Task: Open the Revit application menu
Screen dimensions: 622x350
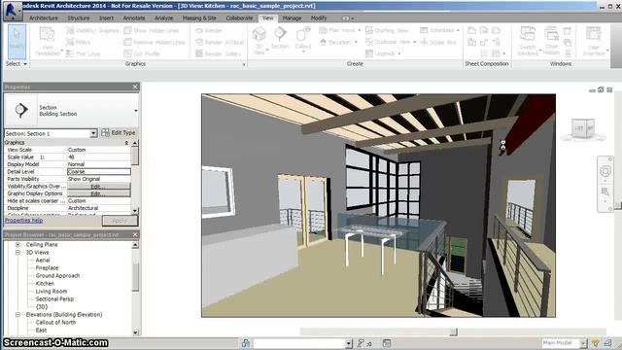Action: (x=12, y=11)
